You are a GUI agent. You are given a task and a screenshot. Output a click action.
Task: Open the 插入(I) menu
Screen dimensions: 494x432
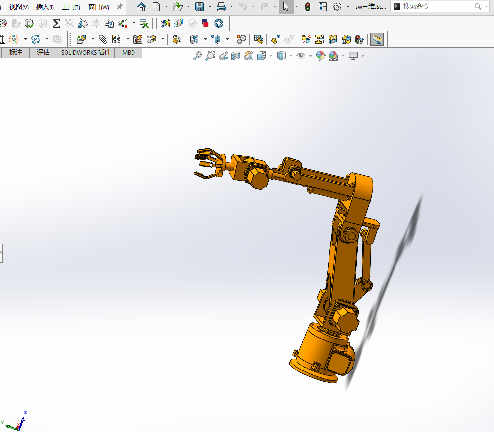click(45, 7)
